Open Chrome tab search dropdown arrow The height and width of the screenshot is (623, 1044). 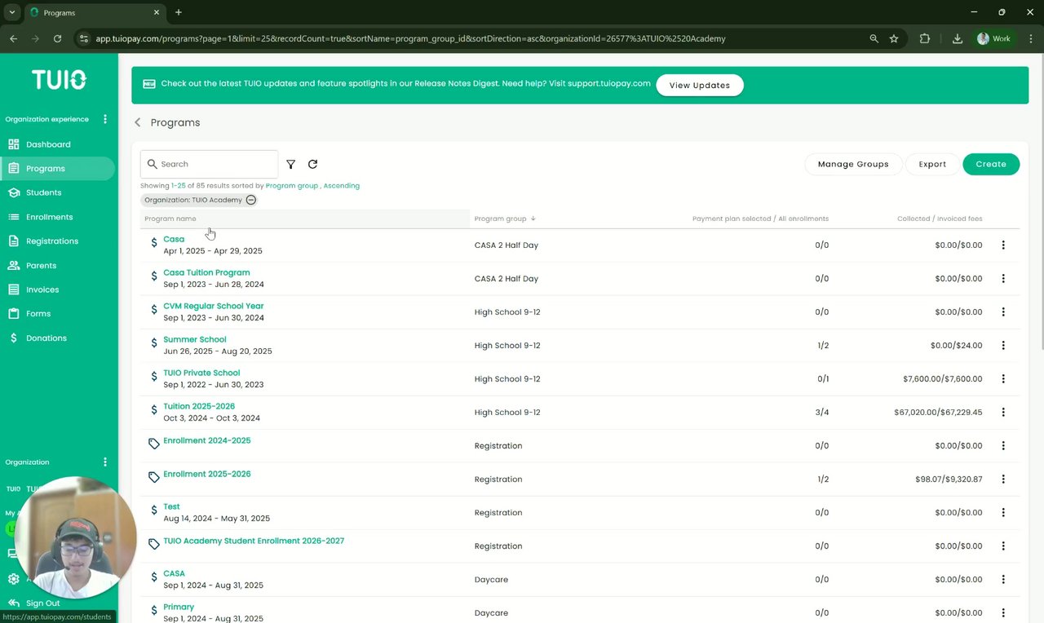(x=12, y=12)
